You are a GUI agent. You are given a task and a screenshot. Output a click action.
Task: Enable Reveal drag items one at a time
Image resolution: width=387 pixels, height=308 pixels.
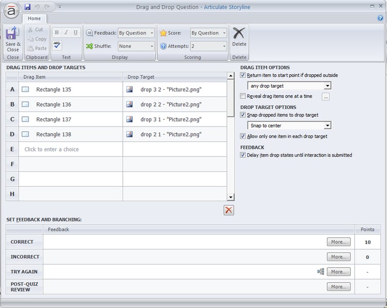click(x=243, y=96)
